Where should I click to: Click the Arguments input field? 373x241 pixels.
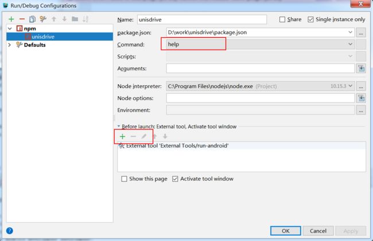tap(261, 69)
